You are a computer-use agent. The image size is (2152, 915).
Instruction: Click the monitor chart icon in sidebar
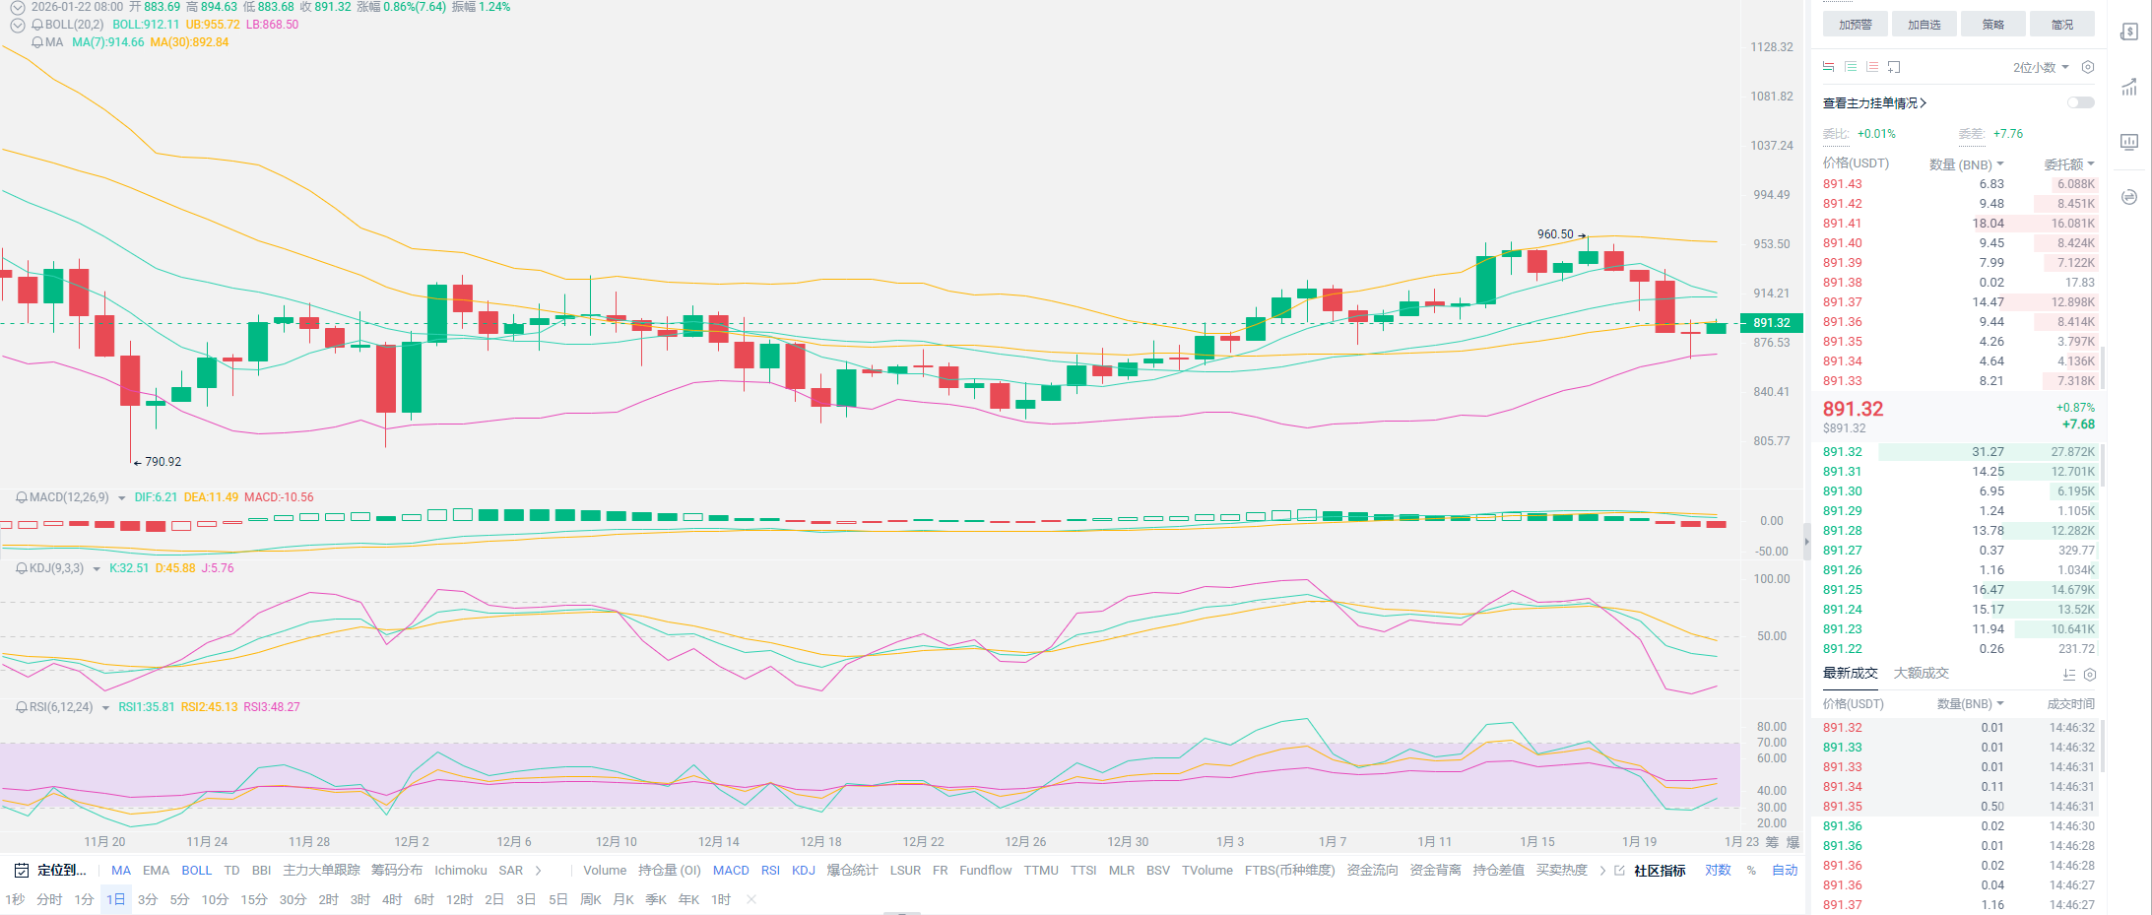(2129, 142)
